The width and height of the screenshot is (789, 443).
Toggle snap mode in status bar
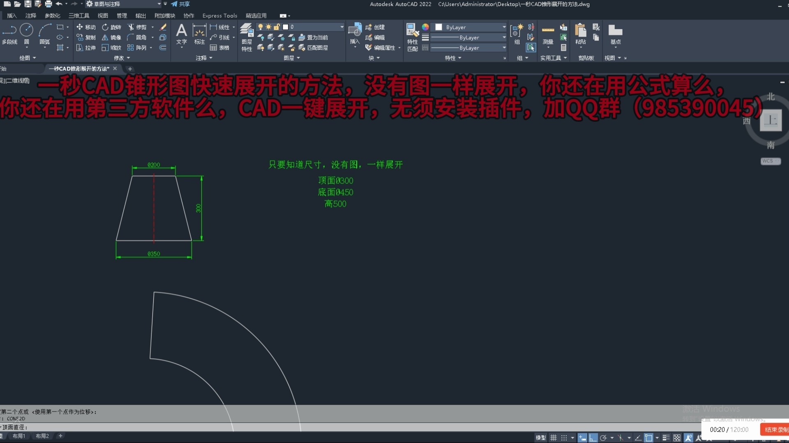click(564, 438)
